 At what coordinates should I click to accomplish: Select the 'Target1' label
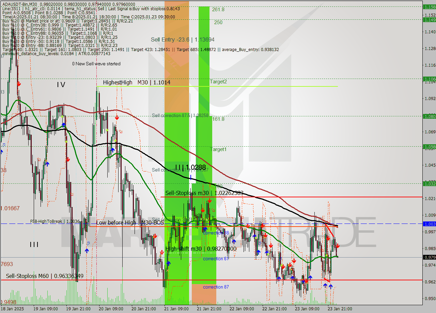click(x=218, y=149)
